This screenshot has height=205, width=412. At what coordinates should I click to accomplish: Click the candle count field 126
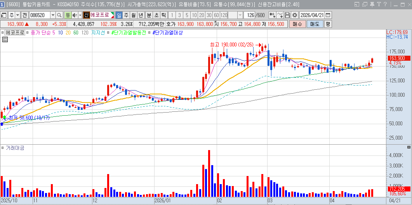[249, 15]
